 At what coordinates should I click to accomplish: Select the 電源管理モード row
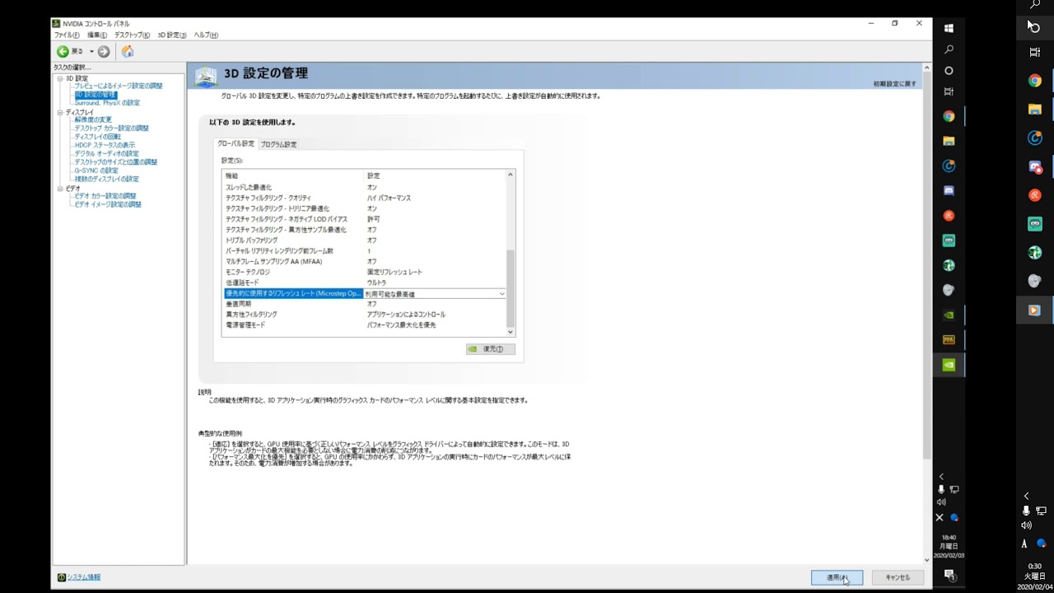pyautogui.click(x=364, y=325)
